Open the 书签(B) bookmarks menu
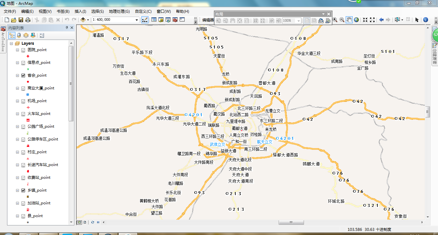Image resolution: width=438 pixels, height=235 pixels. [63, 11]
